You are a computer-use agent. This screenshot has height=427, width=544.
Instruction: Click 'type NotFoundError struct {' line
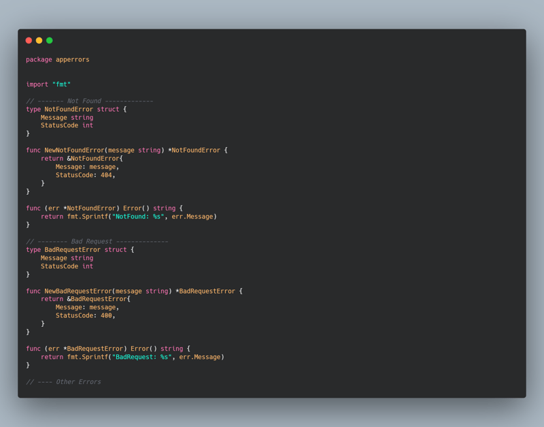[76, 109]
